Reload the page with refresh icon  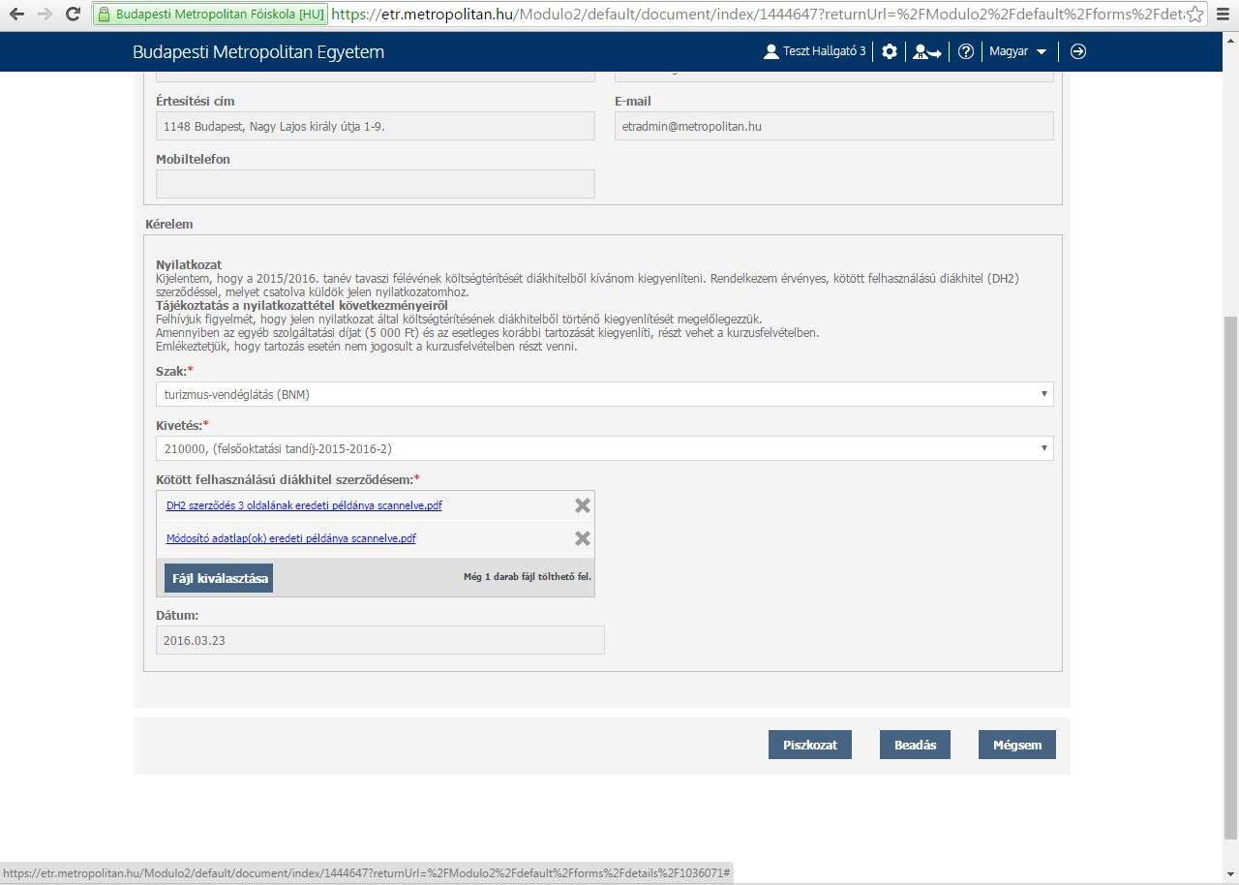(73, 15)
